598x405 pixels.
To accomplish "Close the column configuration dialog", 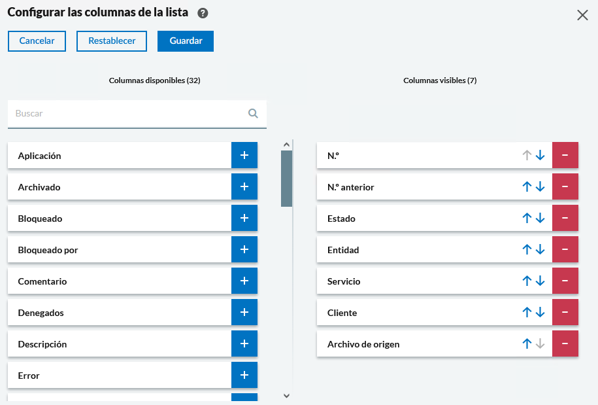I will pyautogui.click(x=582, y=15).
